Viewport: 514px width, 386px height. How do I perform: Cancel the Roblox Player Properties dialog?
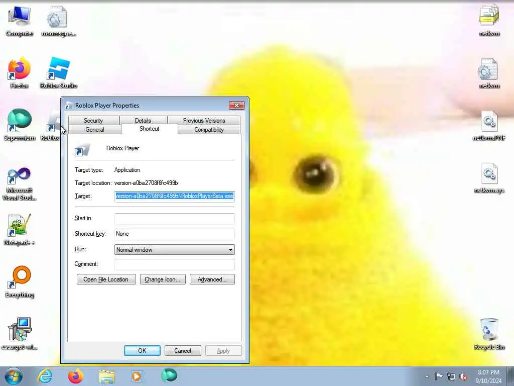[x=183, y=350]
